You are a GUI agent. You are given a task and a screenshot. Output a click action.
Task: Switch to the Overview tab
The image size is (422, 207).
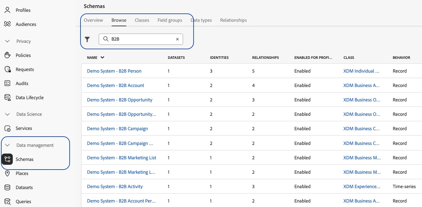point(93,20)
